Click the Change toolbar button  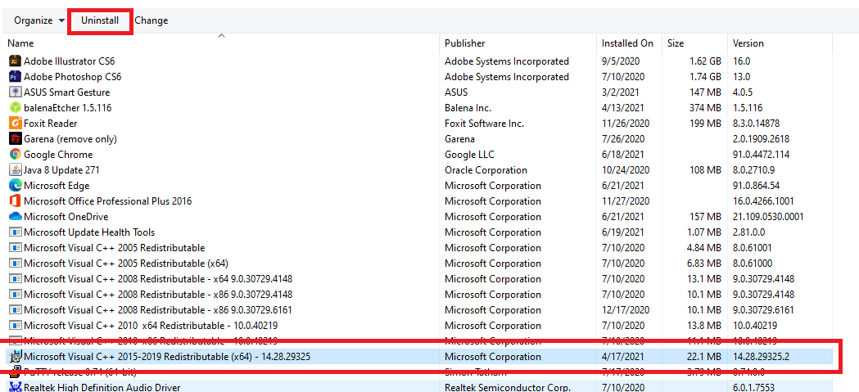(151, 20)
